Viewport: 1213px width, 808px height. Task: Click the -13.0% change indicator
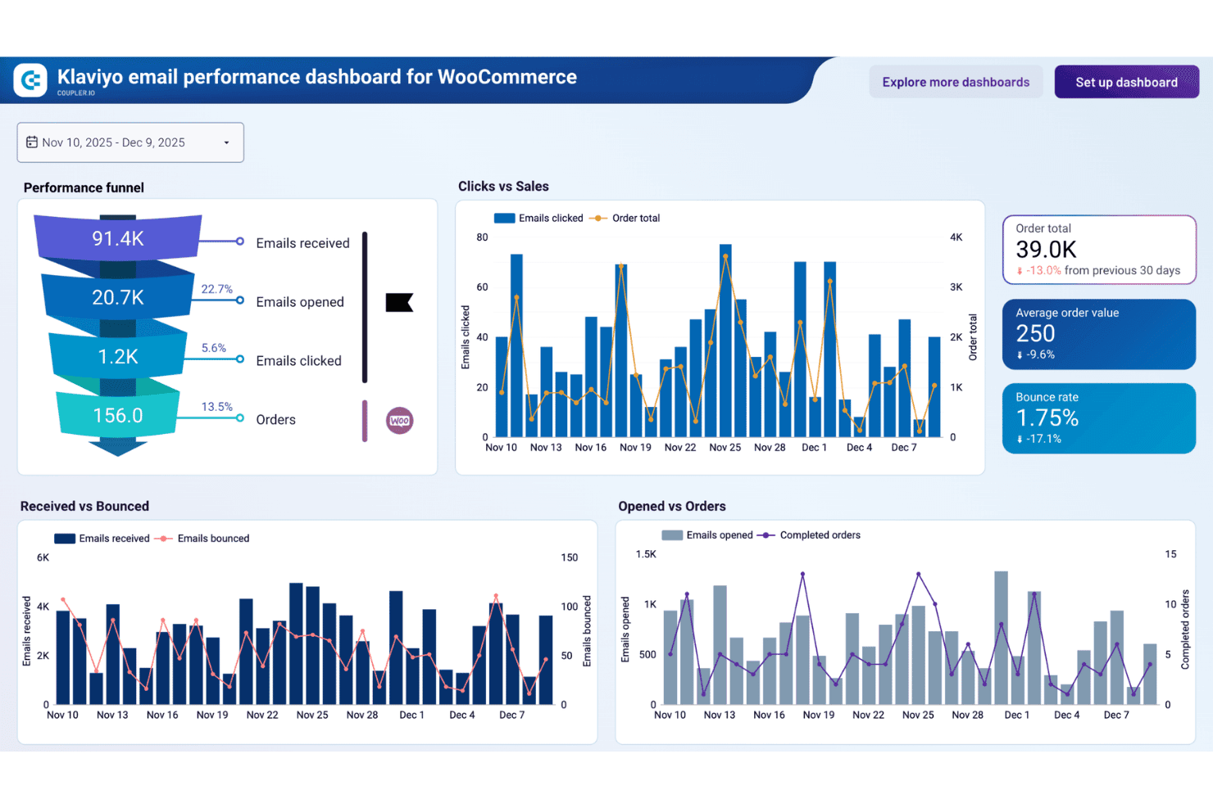click(1039, 271)
